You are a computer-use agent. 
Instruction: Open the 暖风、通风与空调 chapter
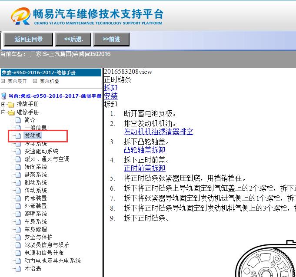[47, 159]
